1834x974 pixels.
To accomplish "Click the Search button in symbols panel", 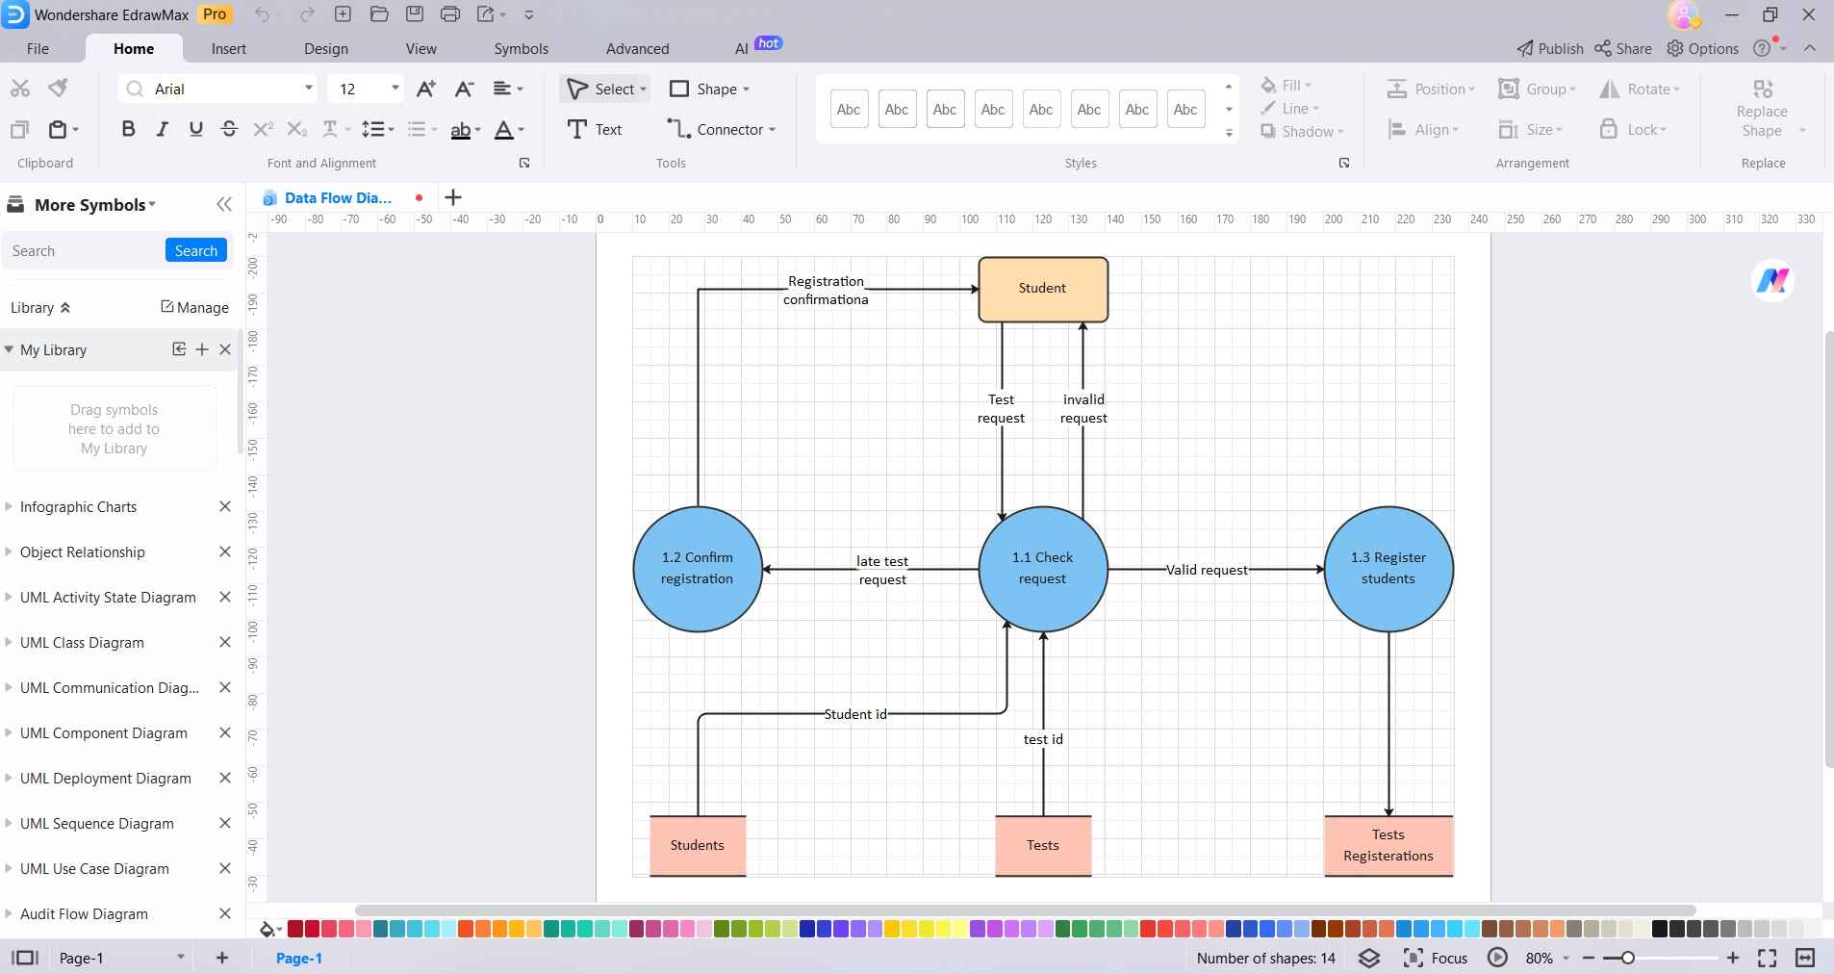I will click(x=196, y=250).
